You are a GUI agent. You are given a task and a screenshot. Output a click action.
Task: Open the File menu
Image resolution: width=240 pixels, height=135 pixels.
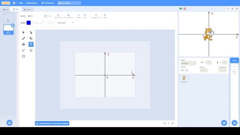[x=21, y=3]
